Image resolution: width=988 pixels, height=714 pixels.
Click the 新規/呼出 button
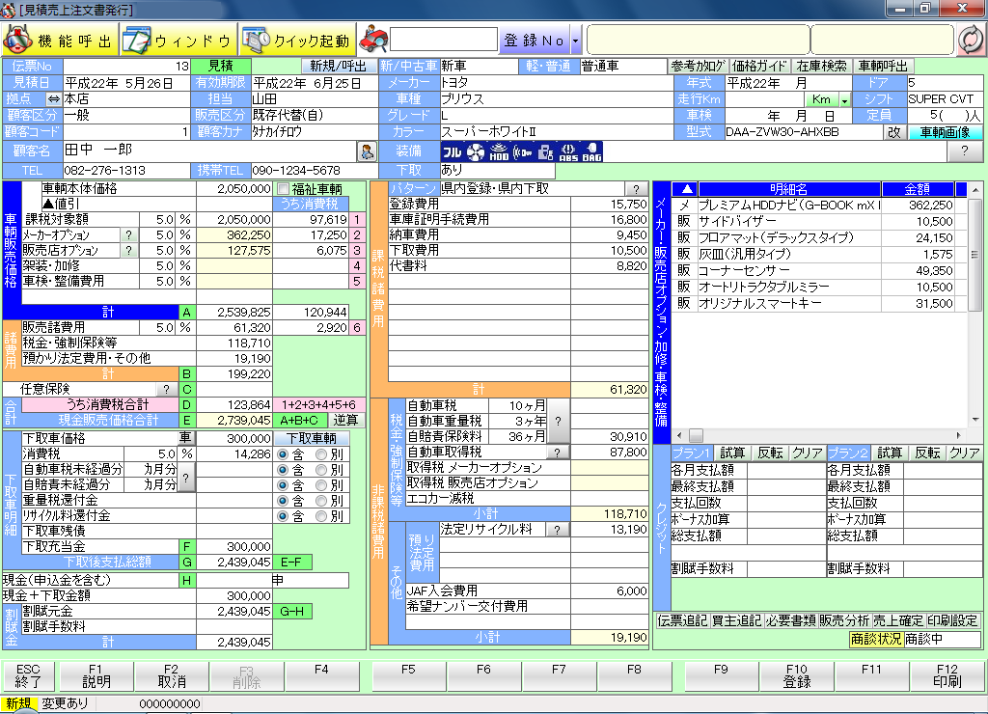[x=339, y=67]
